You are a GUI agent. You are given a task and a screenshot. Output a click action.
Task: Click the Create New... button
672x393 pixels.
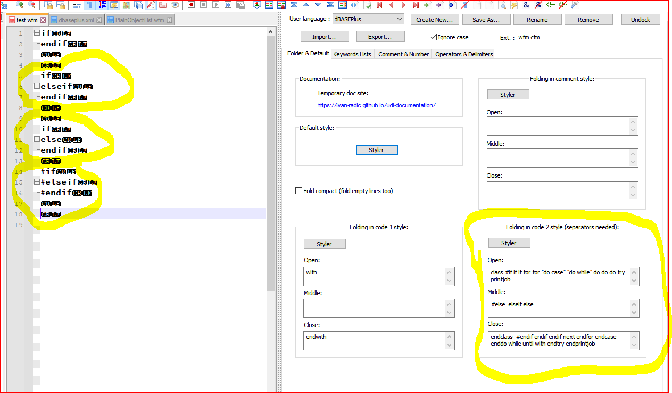tap(434, 20)
